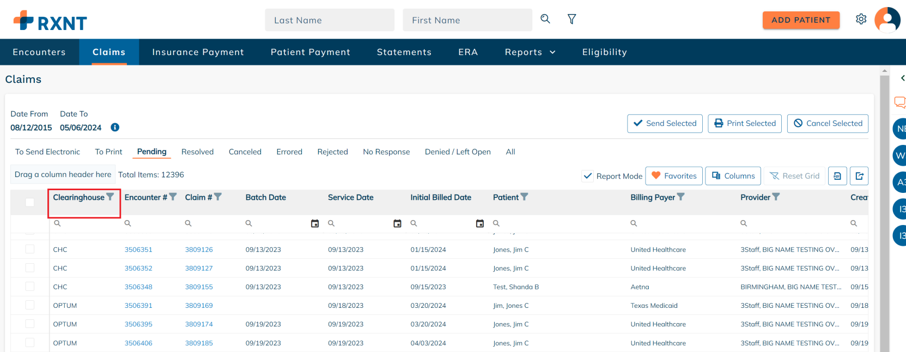Viewport: 906px width, 352px height.
Task: Click the Billing Payer search magnifier
Action: (634, 223)
